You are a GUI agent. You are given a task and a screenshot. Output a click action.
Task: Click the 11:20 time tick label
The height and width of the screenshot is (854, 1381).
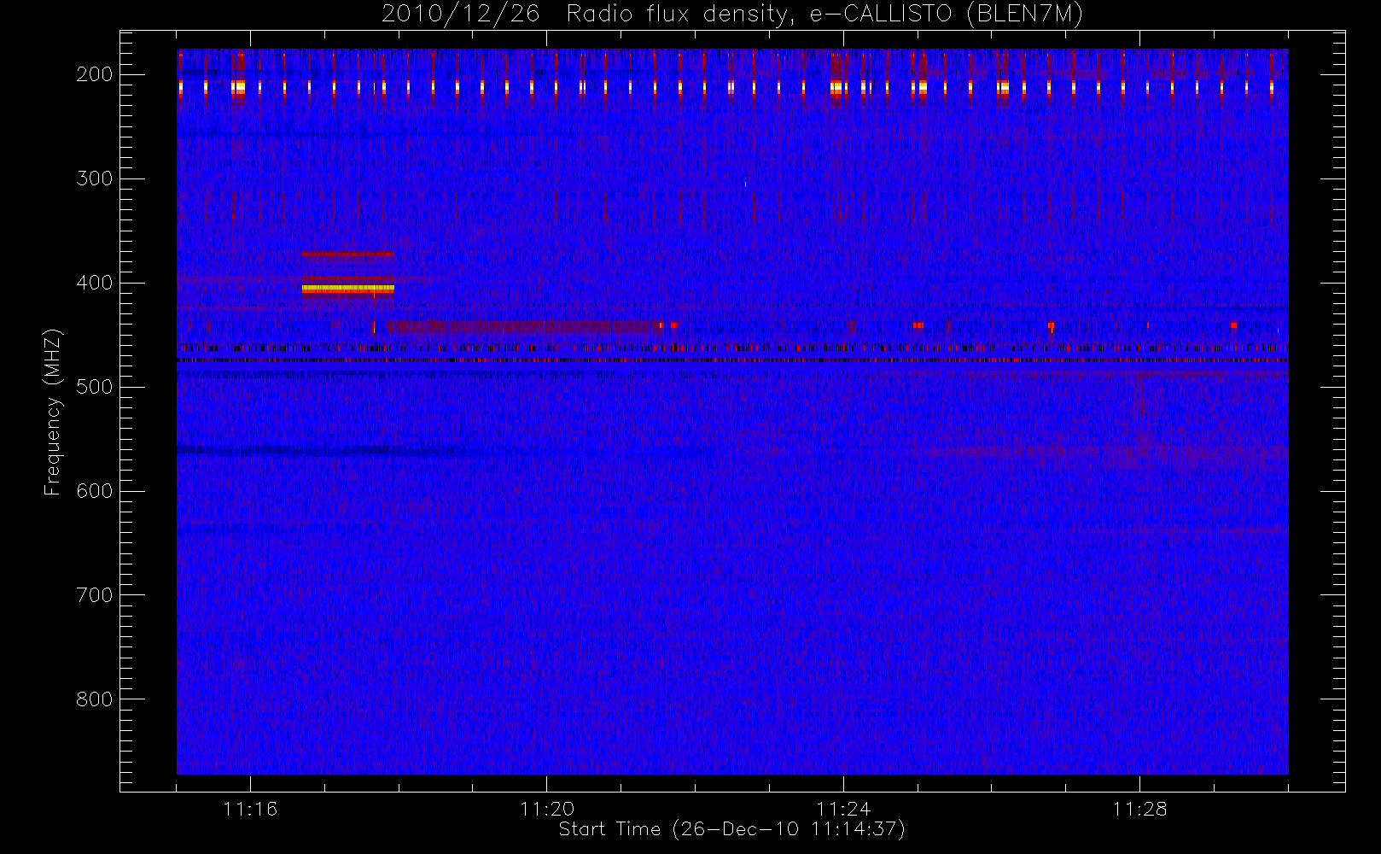[x=547, y=809]
